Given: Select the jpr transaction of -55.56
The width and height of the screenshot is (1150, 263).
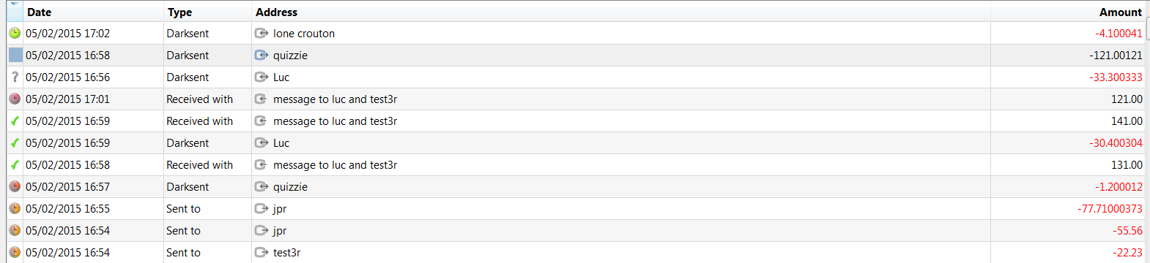Looking at the screenshot, I should click(x=576, y=230).
